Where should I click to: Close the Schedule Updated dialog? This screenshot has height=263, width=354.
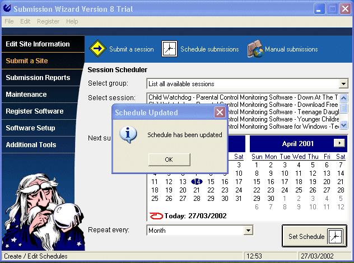(220, 112)
